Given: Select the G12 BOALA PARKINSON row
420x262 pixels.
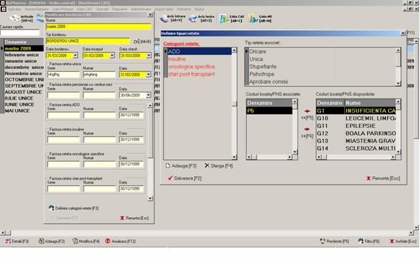Looking at the screenshot, I should [x=356, y=133].
